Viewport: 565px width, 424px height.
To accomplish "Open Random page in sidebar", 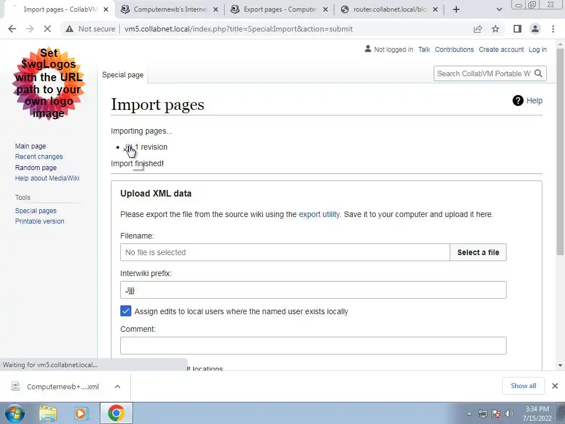I will coord(36,168).
